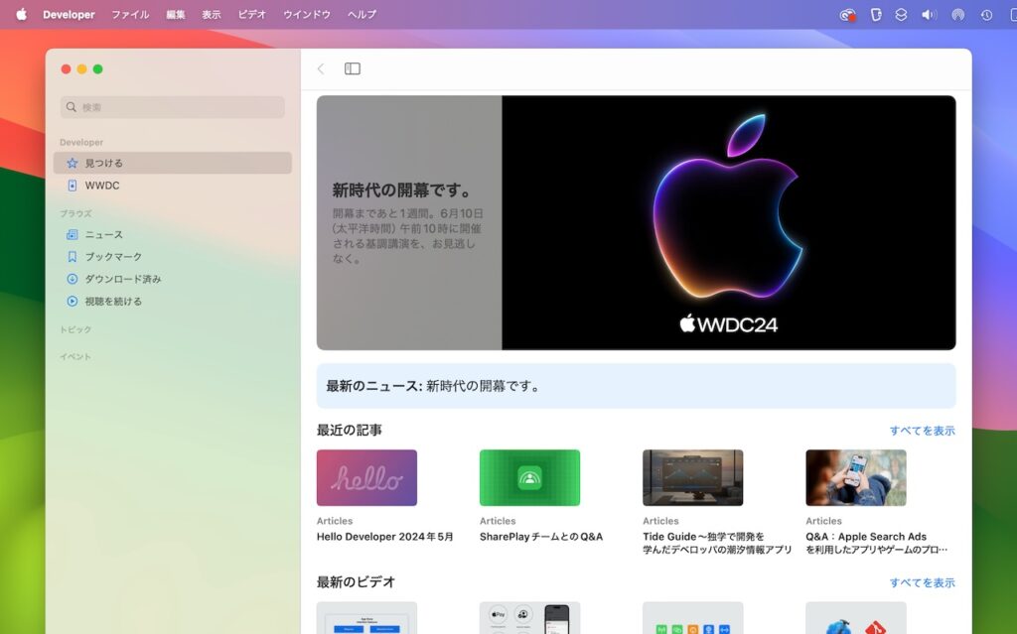Collapse the ブラウズ section
The height and width of the screenshot is (634, 1017).
(x=74, y=211)
